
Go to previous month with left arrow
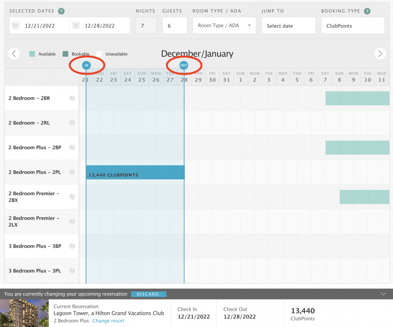pos(14,53)
